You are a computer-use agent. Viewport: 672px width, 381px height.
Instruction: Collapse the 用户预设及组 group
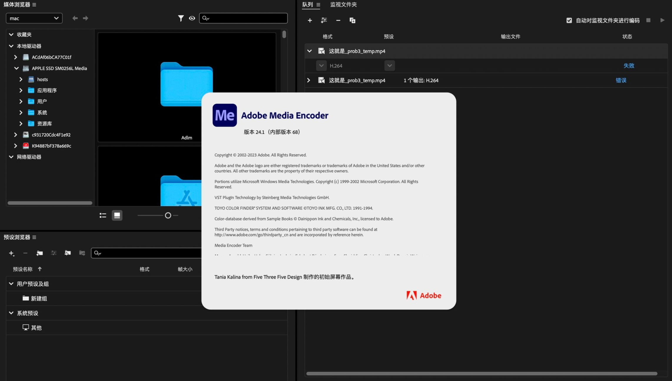click(x=11, y=284)
